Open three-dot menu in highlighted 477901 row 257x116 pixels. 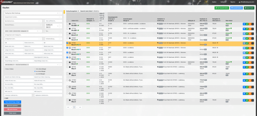253,43
